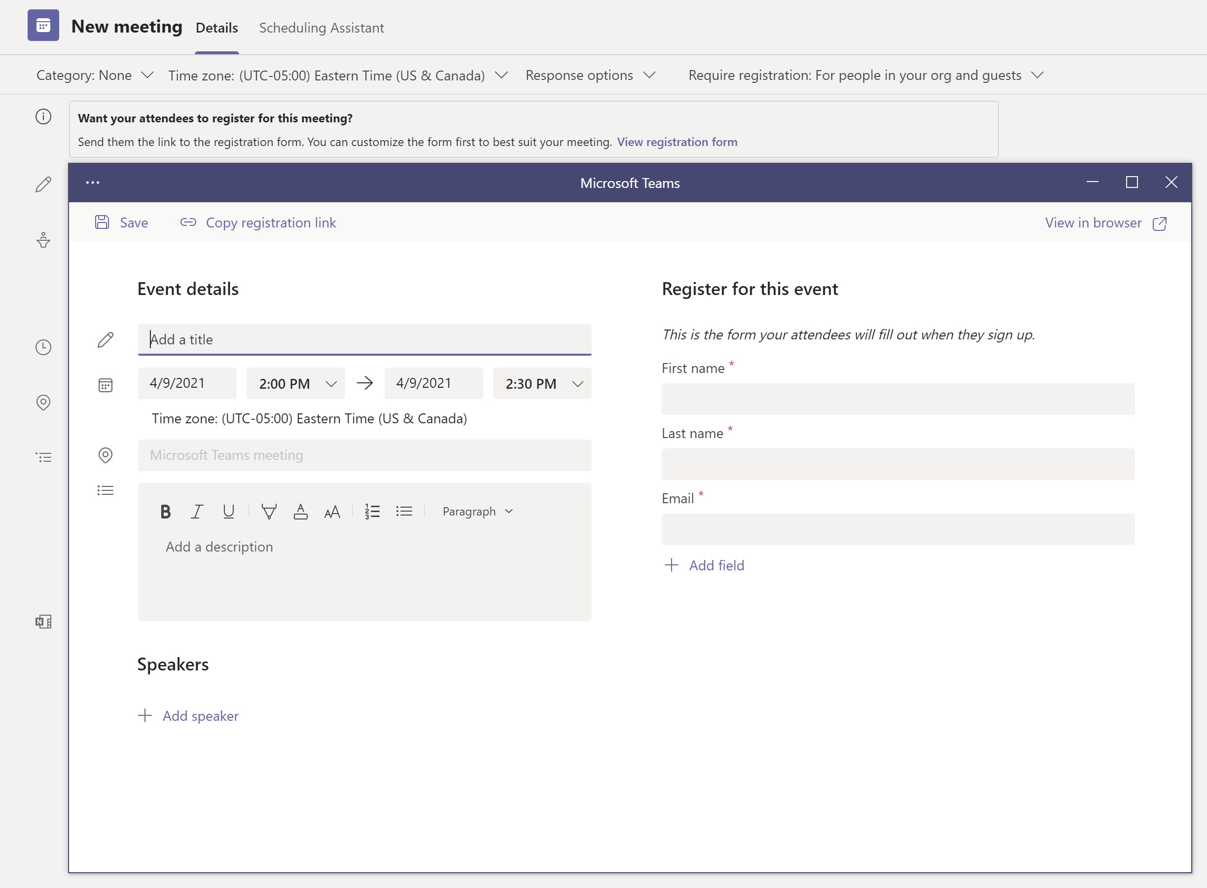Click the Save button in registration form
The image size is (1207, 888).
(121, 222)
